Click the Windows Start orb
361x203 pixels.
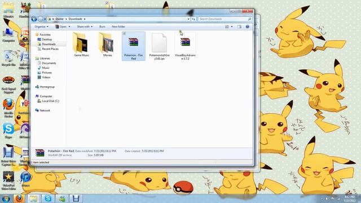(6, 198)
